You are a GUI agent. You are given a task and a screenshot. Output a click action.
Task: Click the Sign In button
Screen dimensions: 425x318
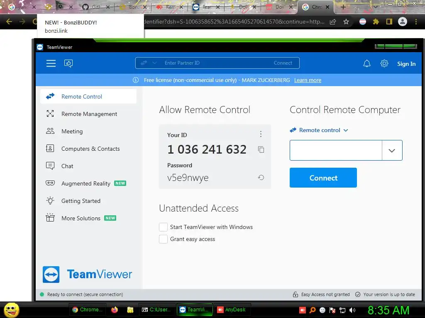[x=406, y=64]
